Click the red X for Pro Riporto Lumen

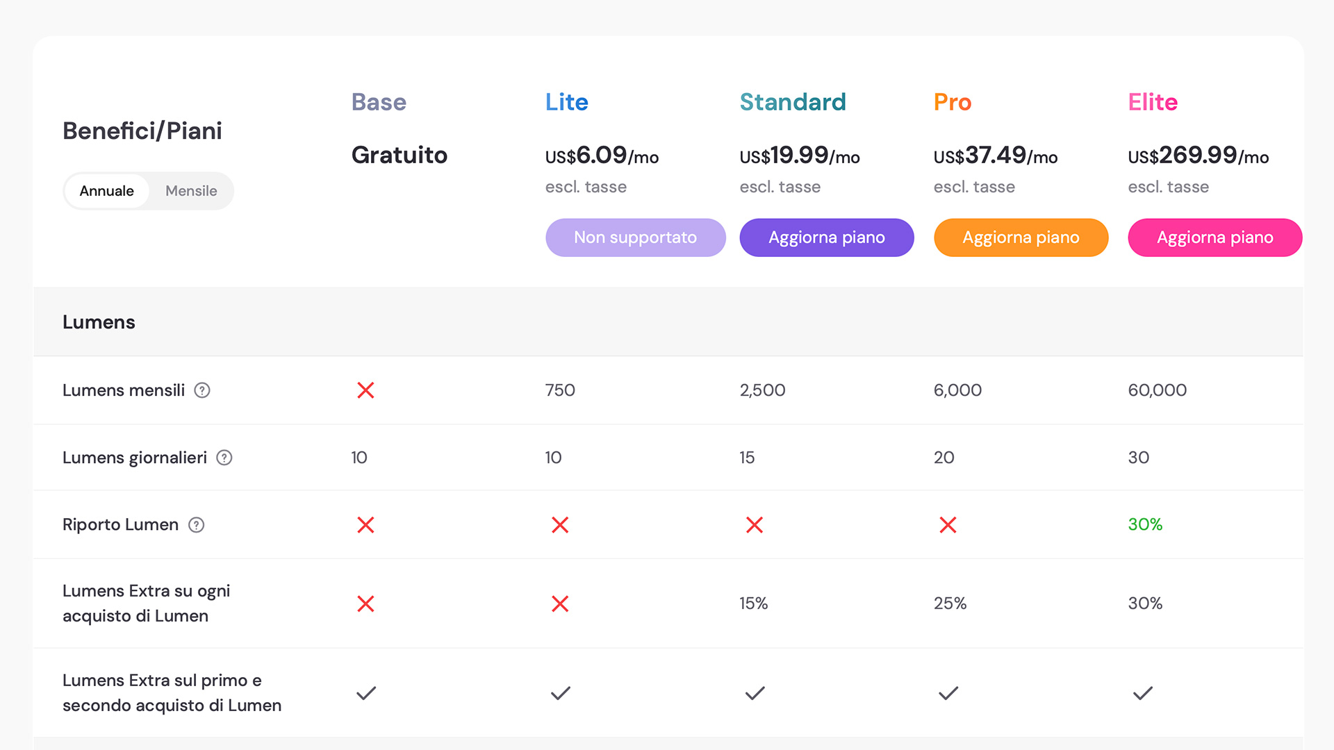[x=948, y=525]
